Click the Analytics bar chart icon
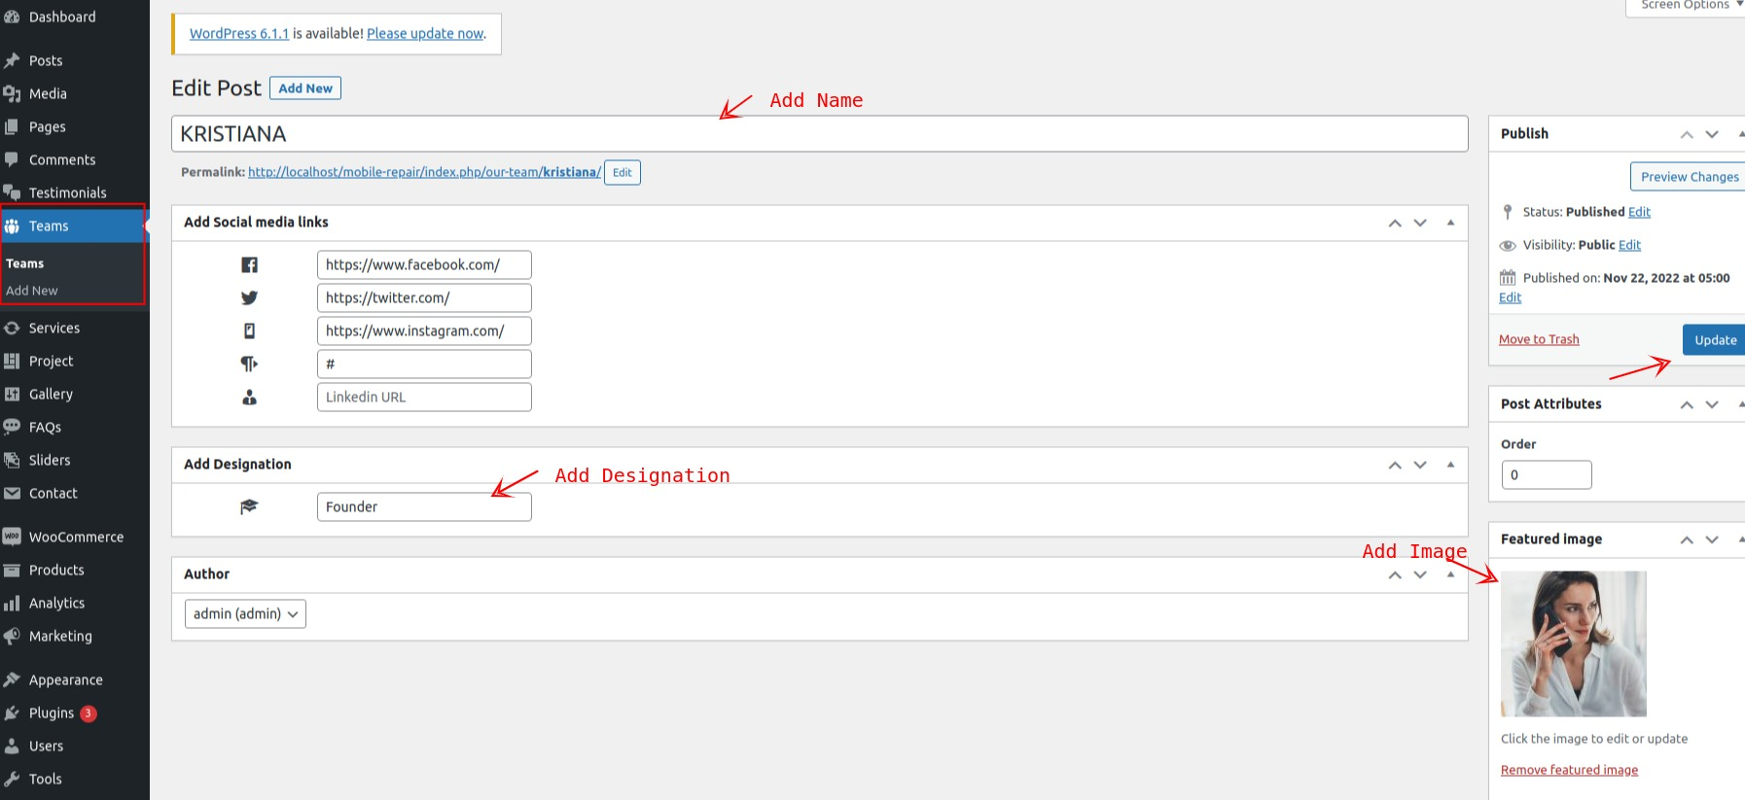Image resolution: width=1745 pixels, height=800 pixels. click(12, 604)
